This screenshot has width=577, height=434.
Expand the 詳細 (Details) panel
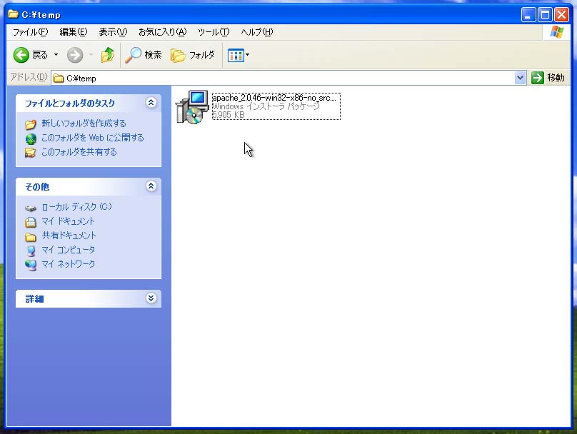click(151, 298)
